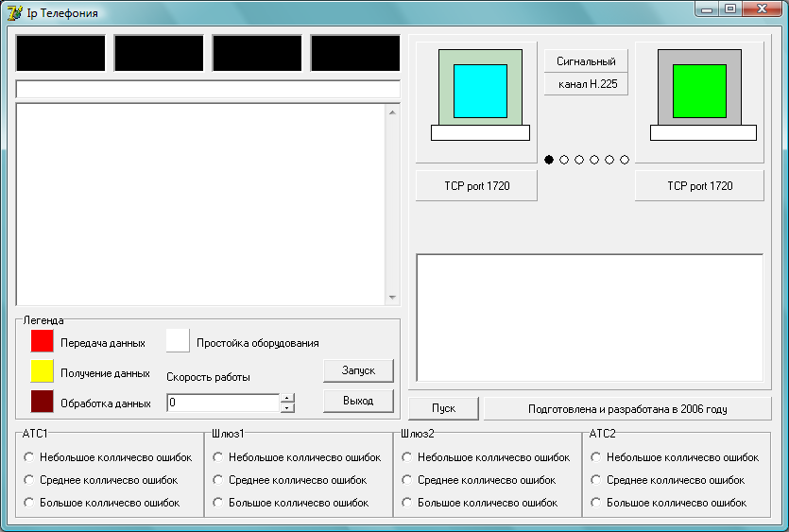Click the second black indicator box
Viewport: 789px width, 532px height.
tap(159, 53)
